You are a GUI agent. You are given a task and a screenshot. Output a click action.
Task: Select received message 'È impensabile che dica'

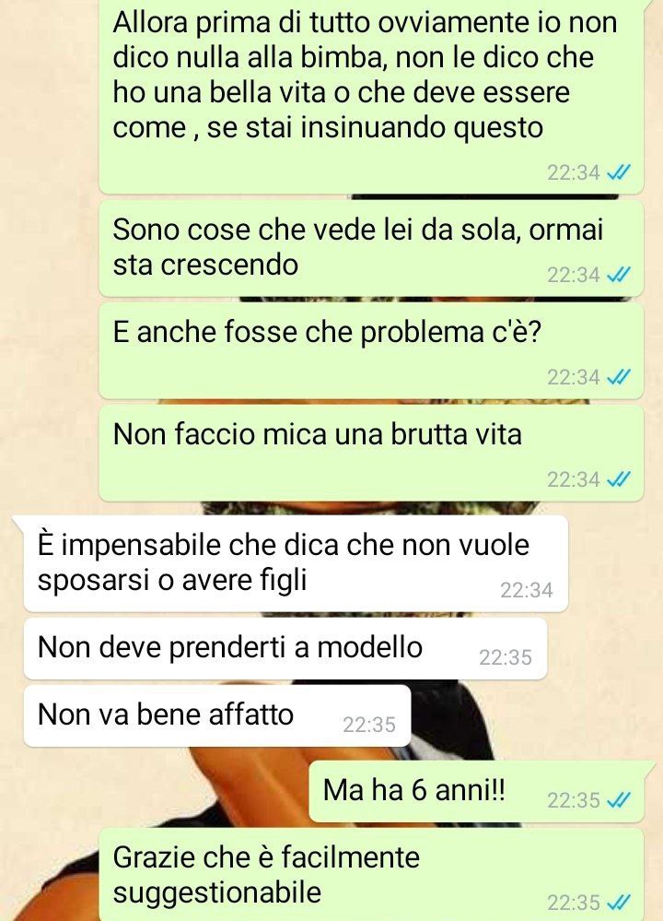point(296,563)
